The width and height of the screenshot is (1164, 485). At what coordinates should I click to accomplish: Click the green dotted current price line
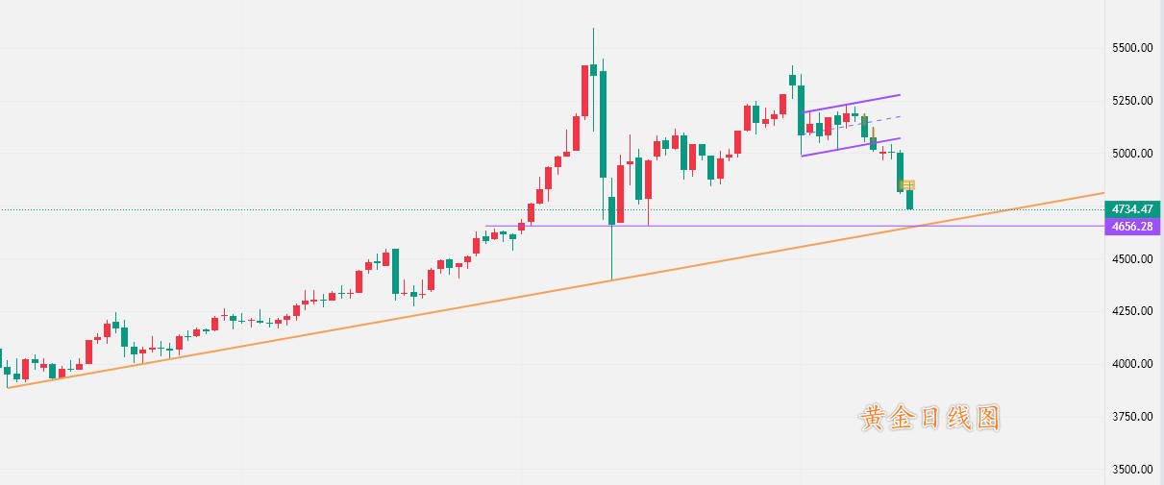[288, 209]
